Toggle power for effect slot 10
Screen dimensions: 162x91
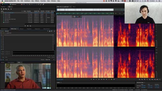tap(3, 50)
